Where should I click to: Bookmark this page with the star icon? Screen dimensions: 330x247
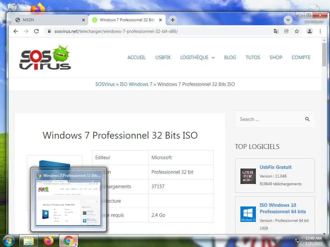pos(297,31)
